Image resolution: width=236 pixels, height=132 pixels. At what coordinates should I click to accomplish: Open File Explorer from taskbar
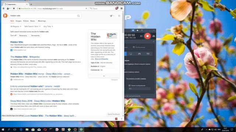[27, 129]
